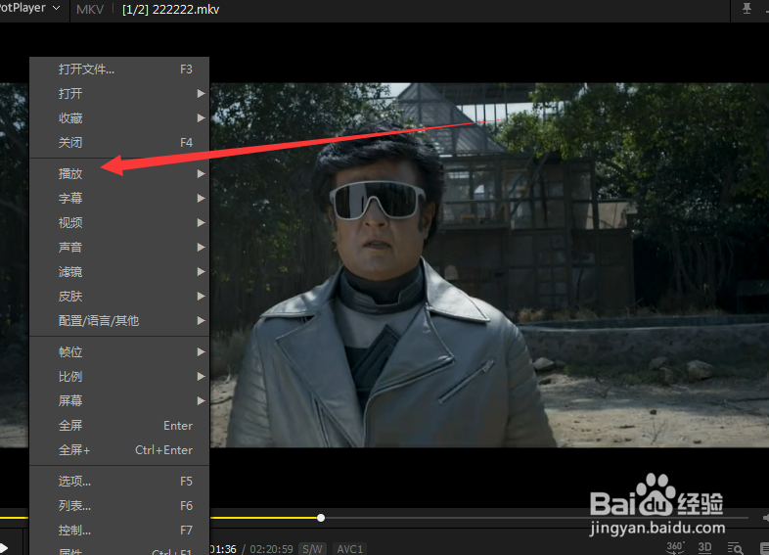This screenshot has width=769, height=555.
Task: Open the 皮肤 submenu
Action: click(119, 296)
